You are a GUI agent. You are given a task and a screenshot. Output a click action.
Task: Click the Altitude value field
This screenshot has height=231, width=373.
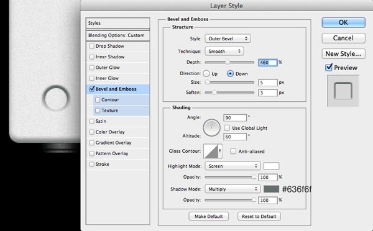(x=235, y=137)
